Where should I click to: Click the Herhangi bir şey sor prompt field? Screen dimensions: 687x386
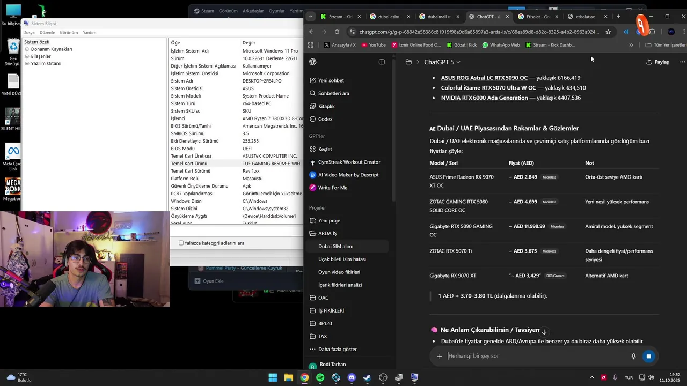(x=537, y=356)
